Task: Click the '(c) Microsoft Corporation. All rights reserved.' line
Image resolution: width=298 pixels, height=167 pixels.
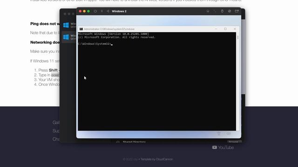Action: point(117,37)
